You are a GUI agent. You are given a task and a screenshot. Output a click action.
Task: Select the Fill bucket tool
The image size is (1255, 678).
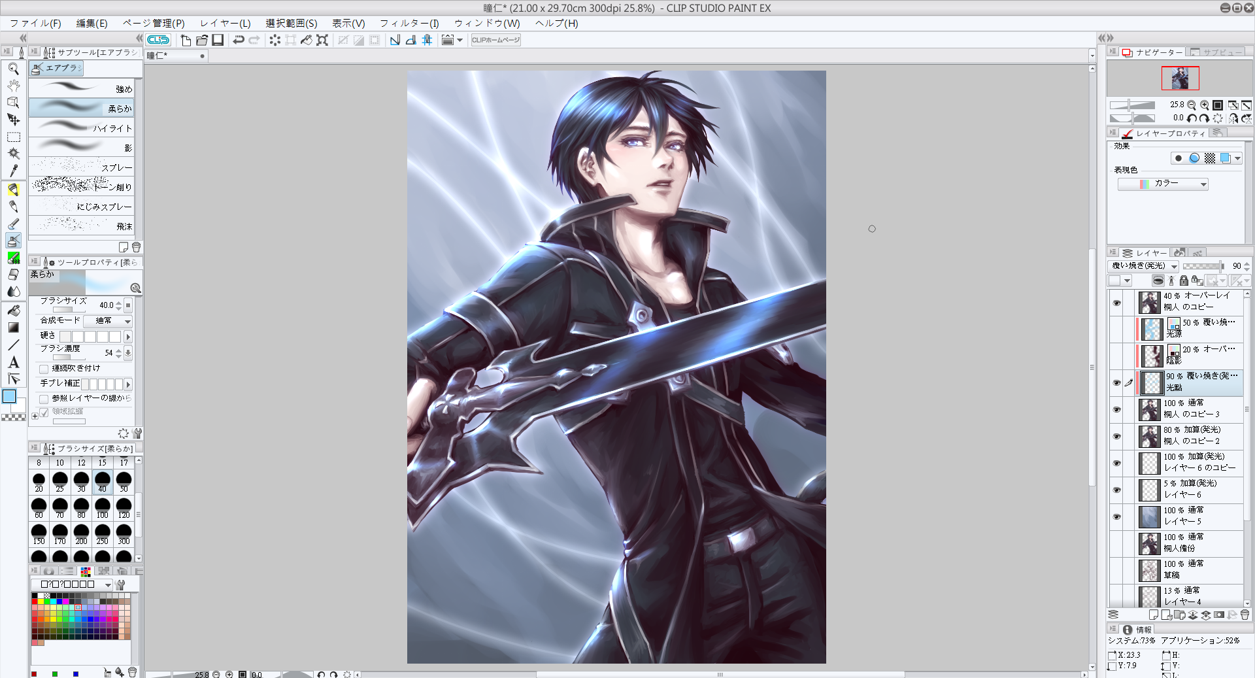tap(13, 310)
